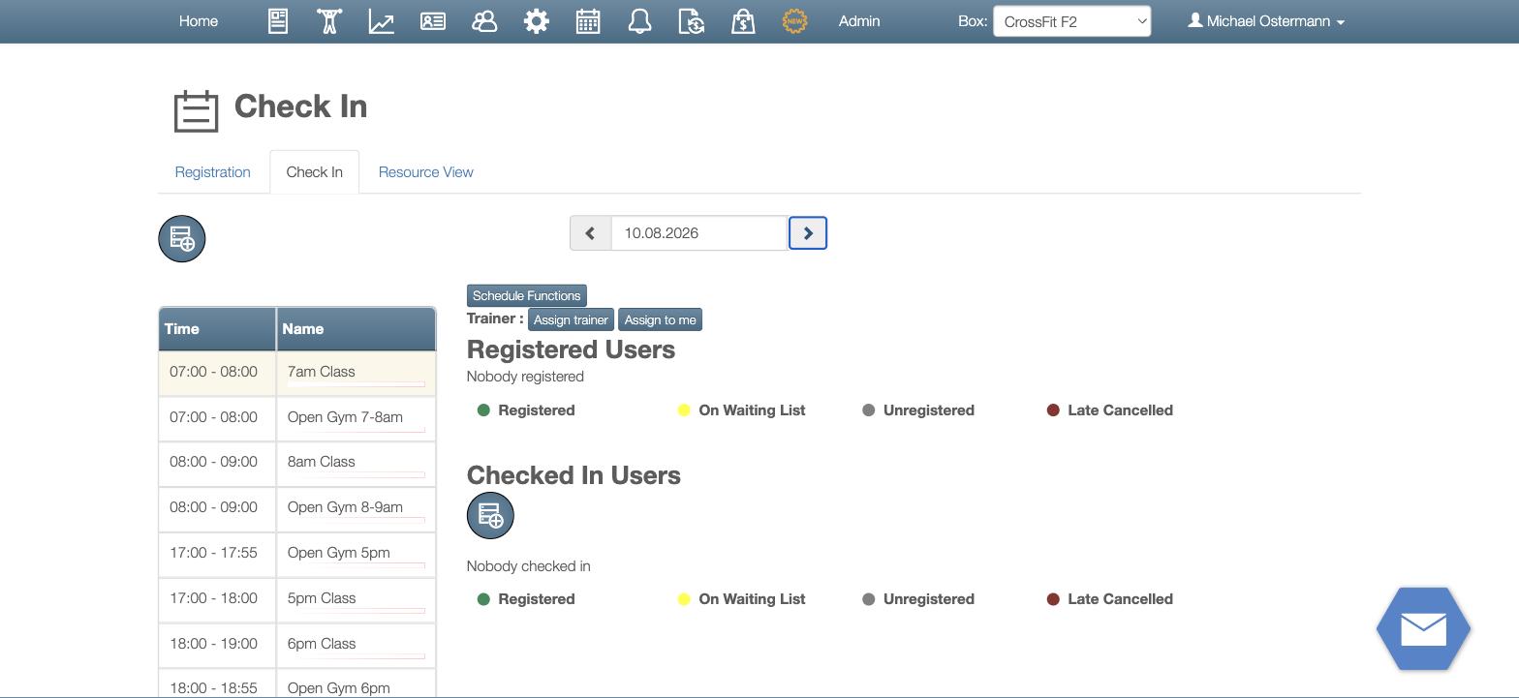Select the 6pm Class row

pyautogui.click(x=297, y=647)
